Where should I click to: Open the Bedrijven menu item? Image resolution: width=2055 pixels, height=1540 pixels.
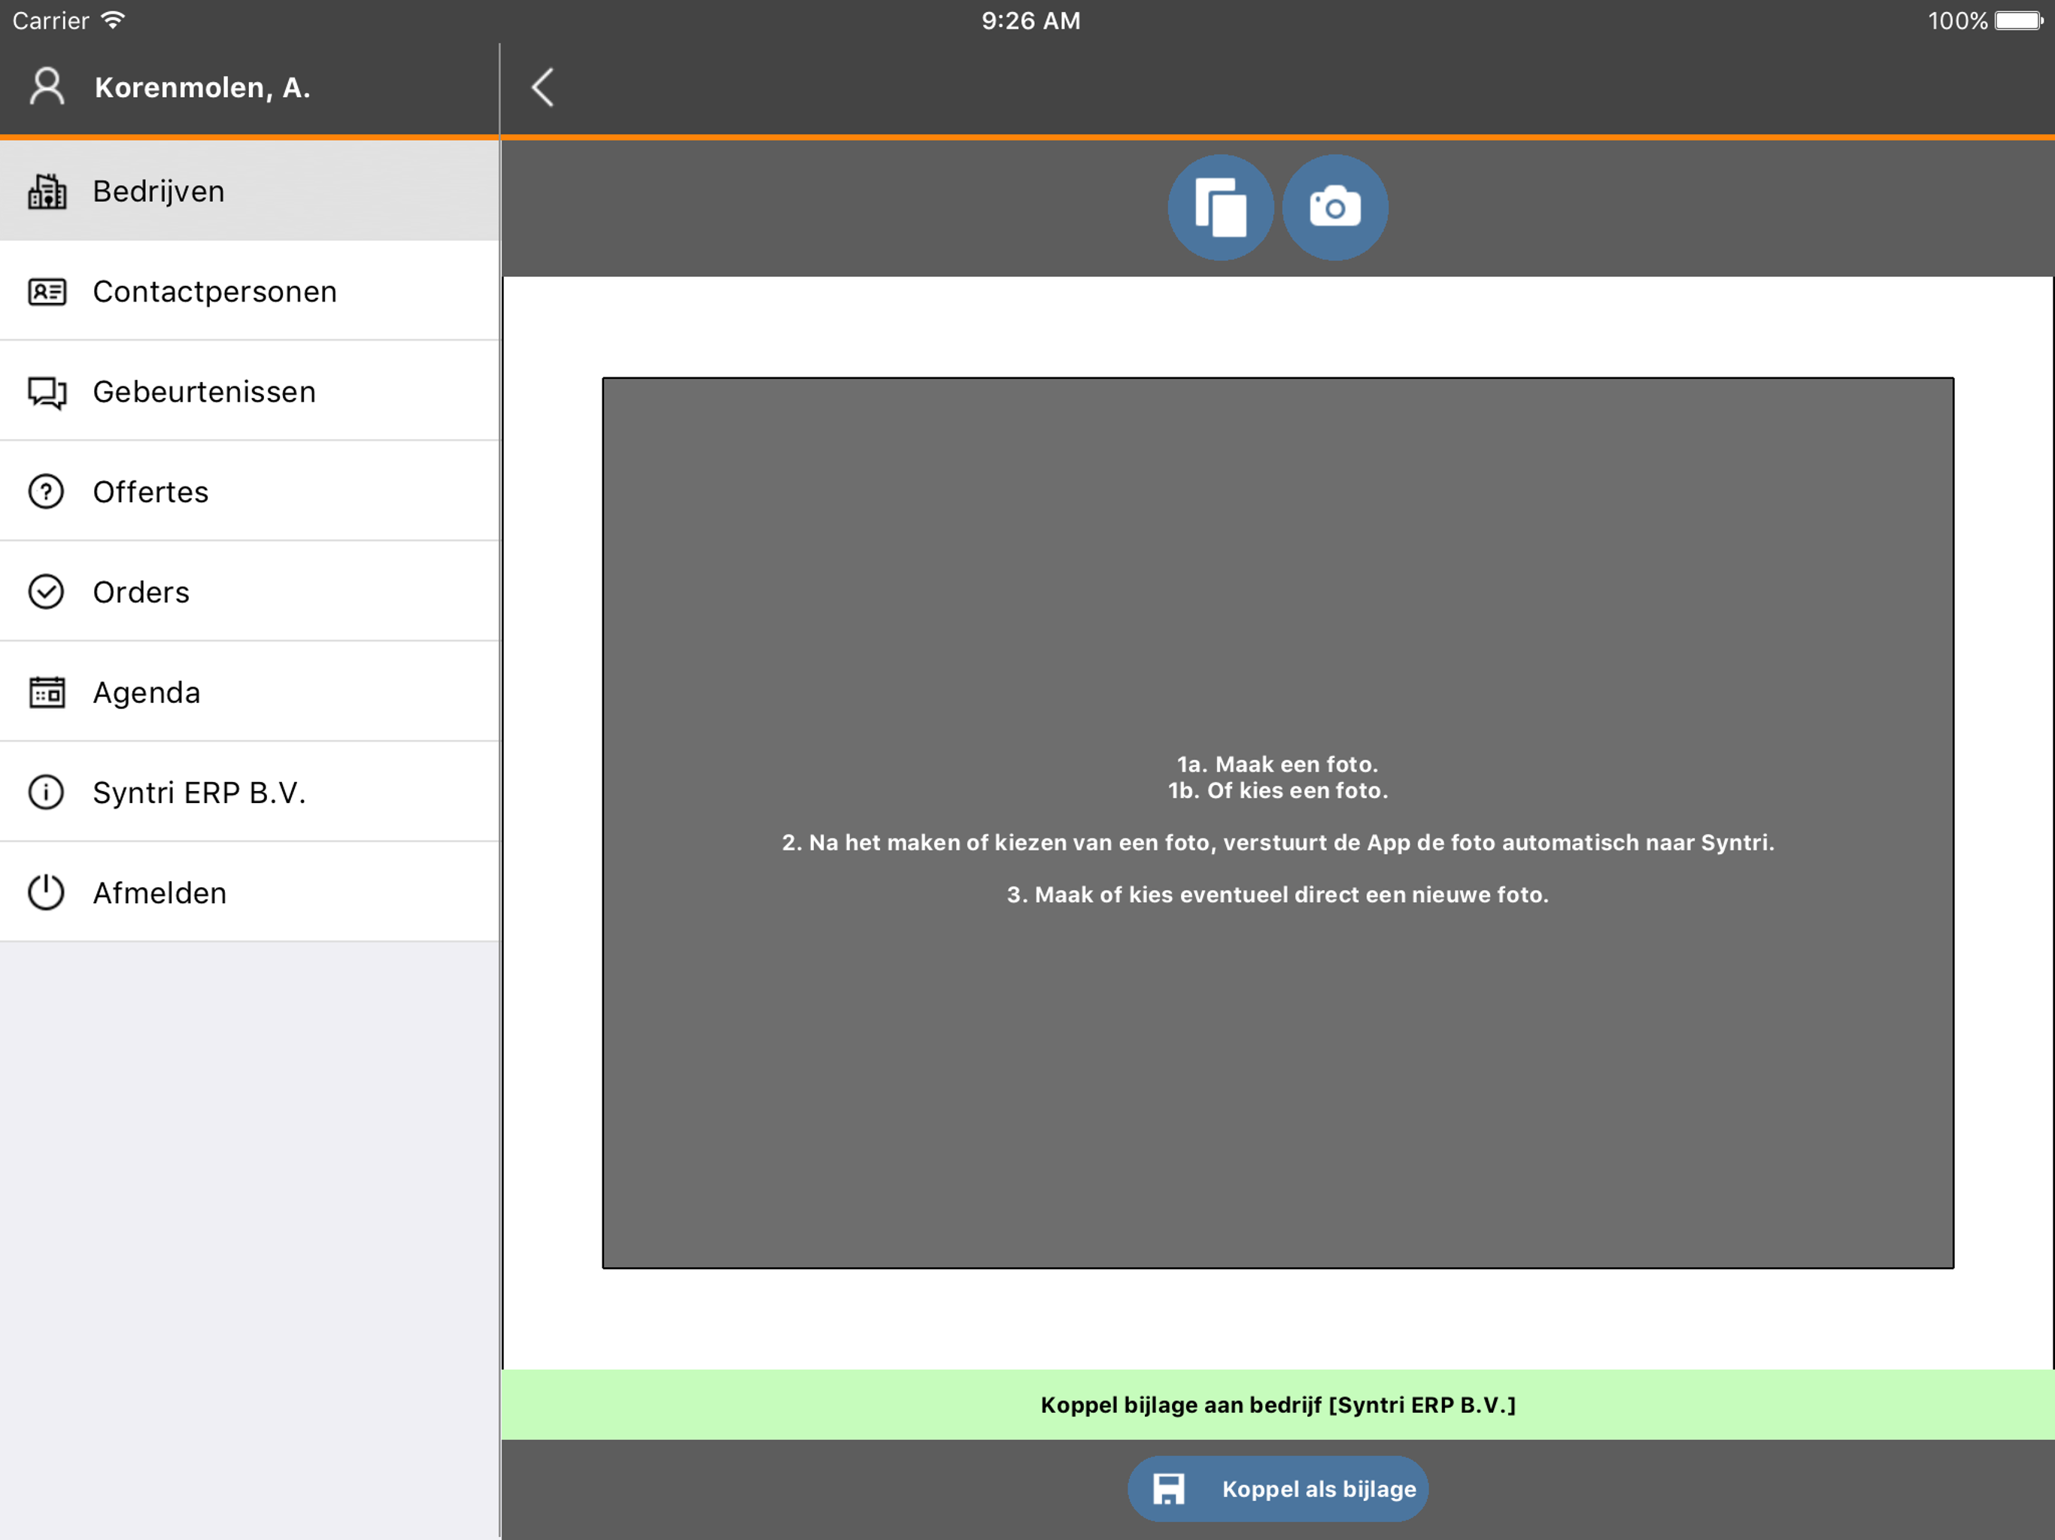(x=250, y=191)
